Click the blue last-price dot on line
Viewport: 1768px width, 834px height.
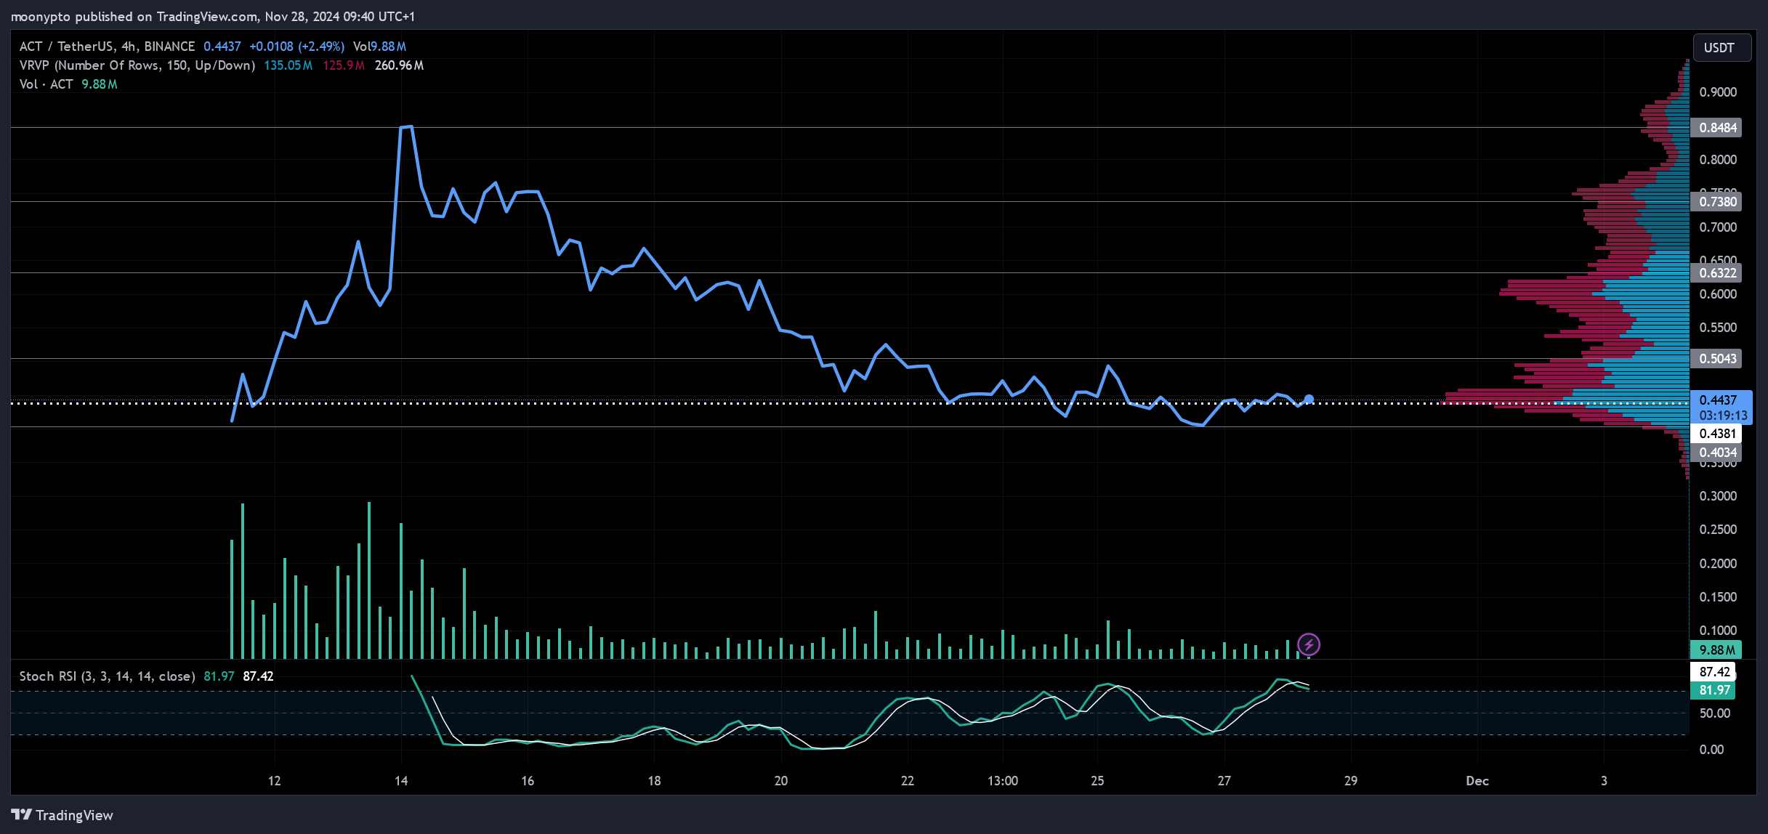[1309, 399]
